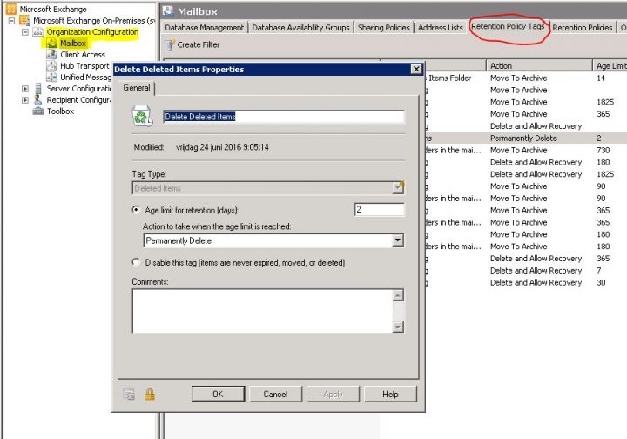
Task: Open the action when age limit reached dropdown
Action: [397, 240]
